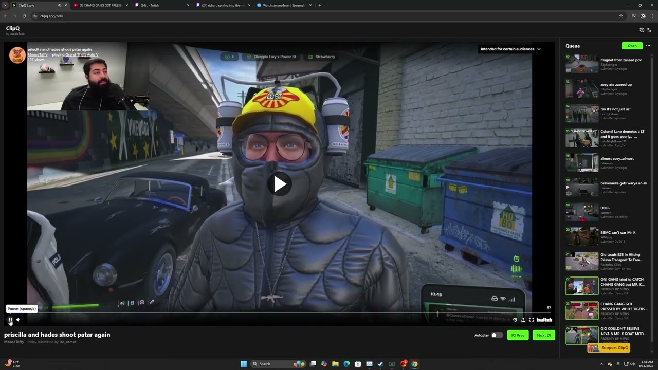Open the browser media control icon
This screenshot has width=658, height=370.
coord(634,16)
